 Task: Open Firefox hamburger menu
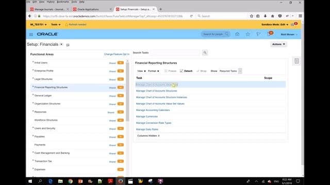pos(300,16)
